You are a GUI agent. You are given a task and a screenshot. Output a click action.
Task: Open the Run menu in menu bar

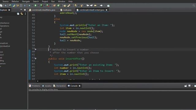[53, 2]
